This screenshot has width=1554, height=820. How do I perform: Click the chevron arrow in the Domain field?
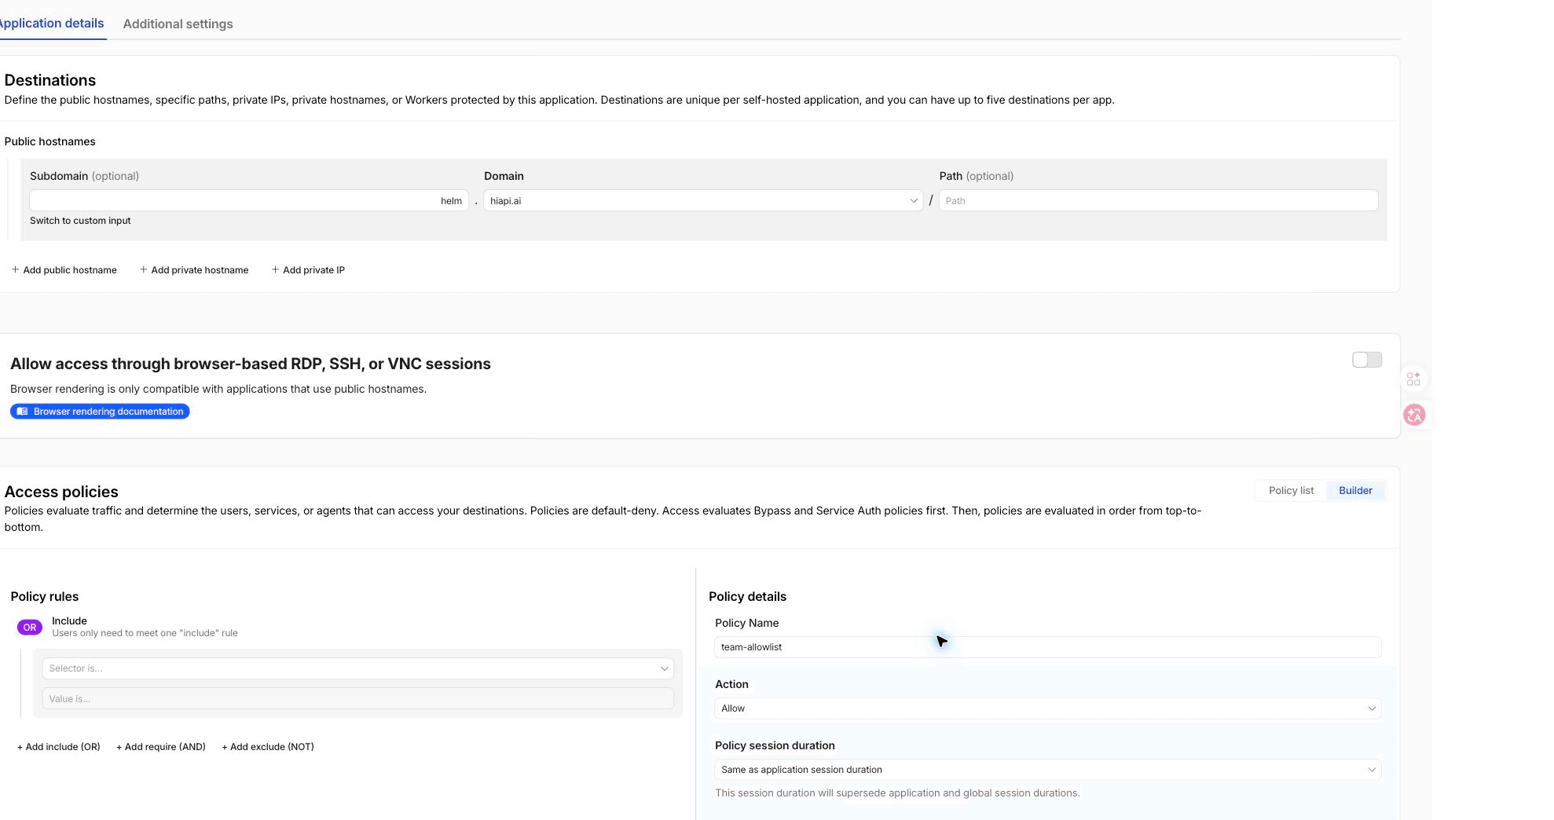[914, 201]
